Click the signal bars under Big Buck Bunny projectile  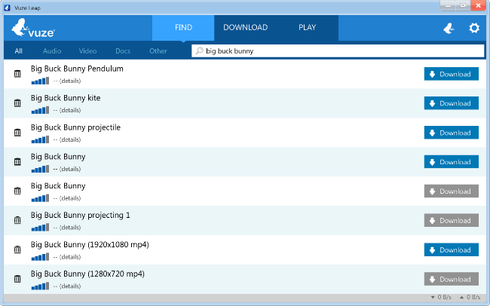pyautogui.click(x=40, y=139)
